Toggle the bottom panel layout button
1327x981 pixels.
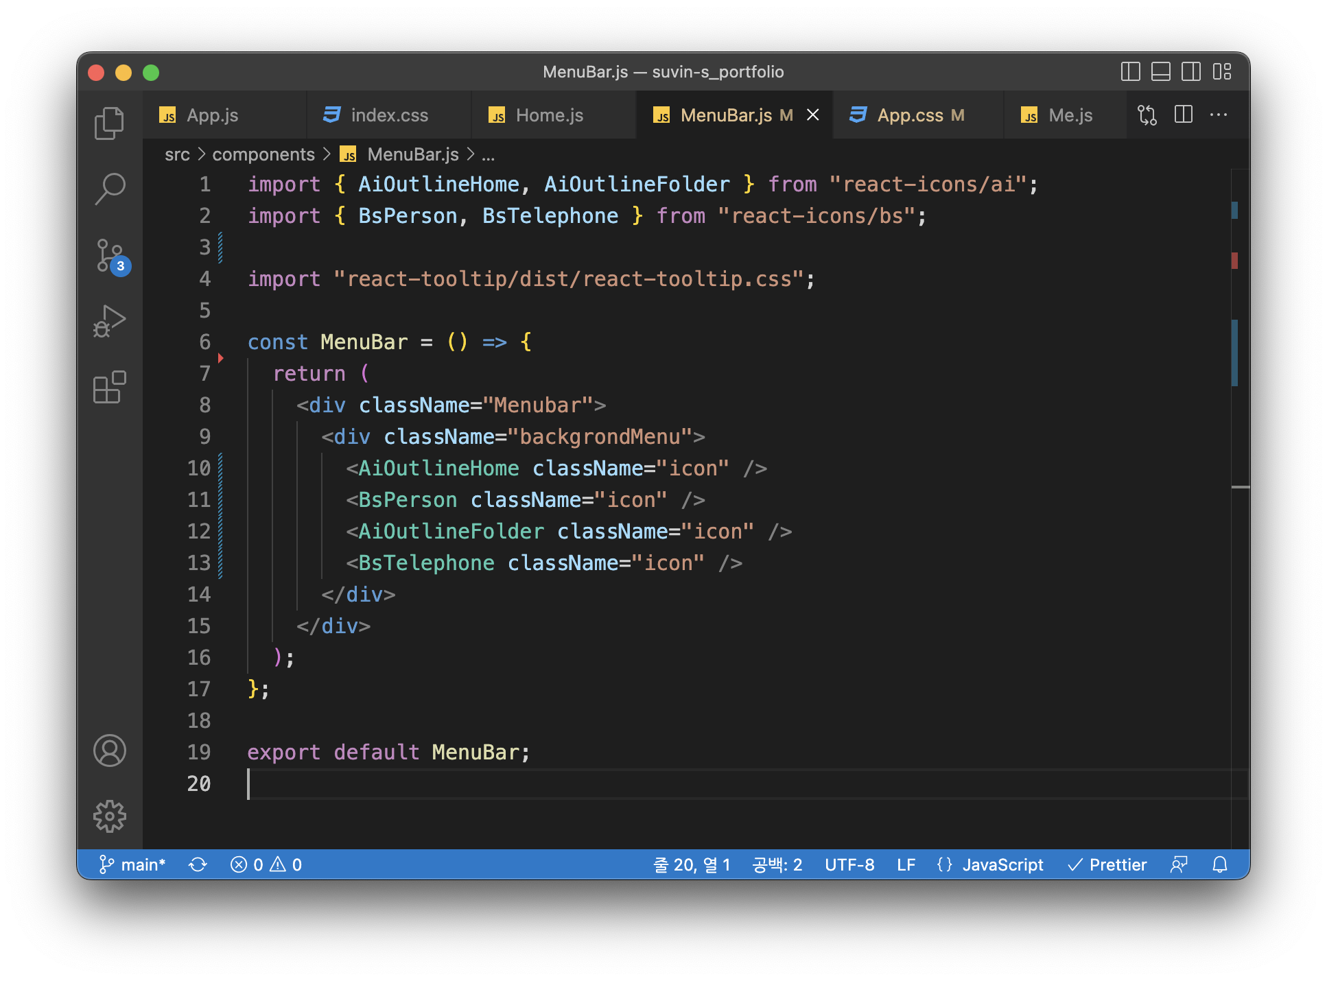[x=1161, y=71]
